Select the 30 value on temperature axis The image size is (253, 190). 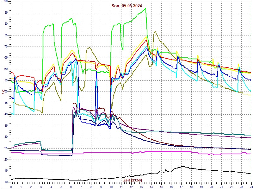tap(6, 137)
